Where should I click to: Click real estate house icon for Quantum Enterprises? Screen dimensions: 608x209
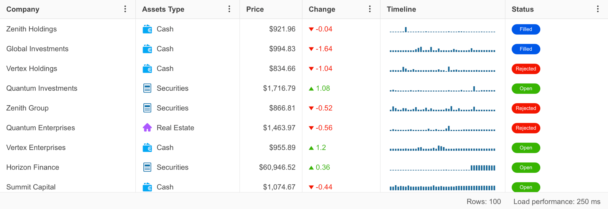(x=147, y=128)
